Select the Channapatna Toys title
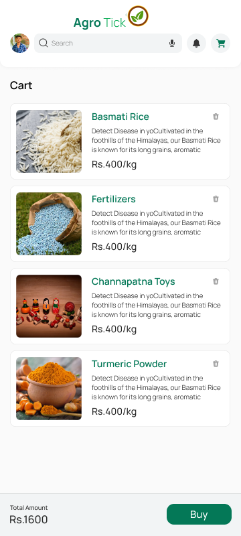 [x=133, y=281]
